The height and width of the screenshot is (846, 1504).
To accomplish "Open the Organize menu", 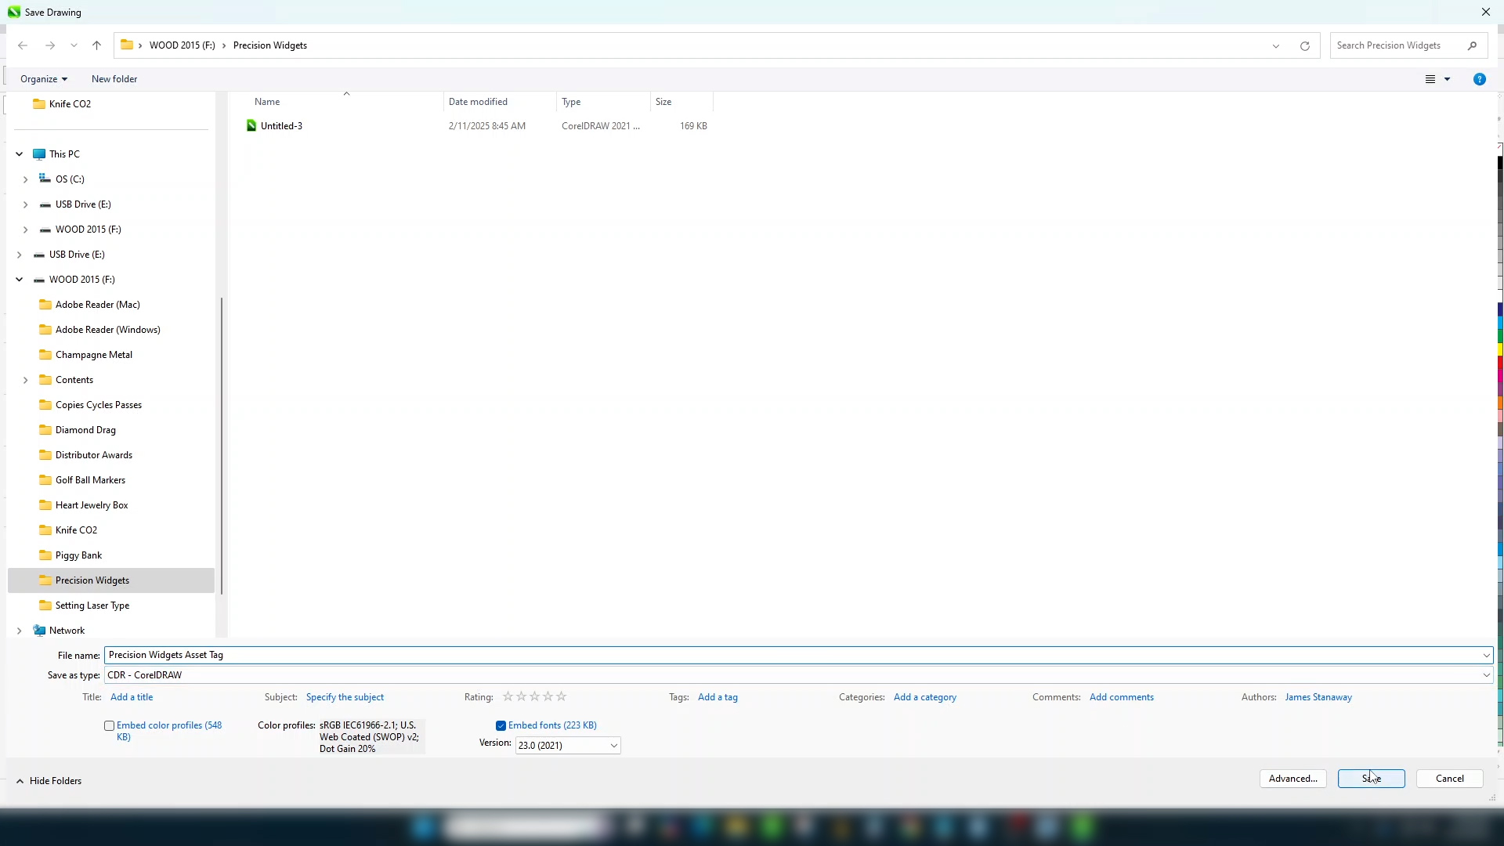I will pyautogui.click(x=43, y=79).
